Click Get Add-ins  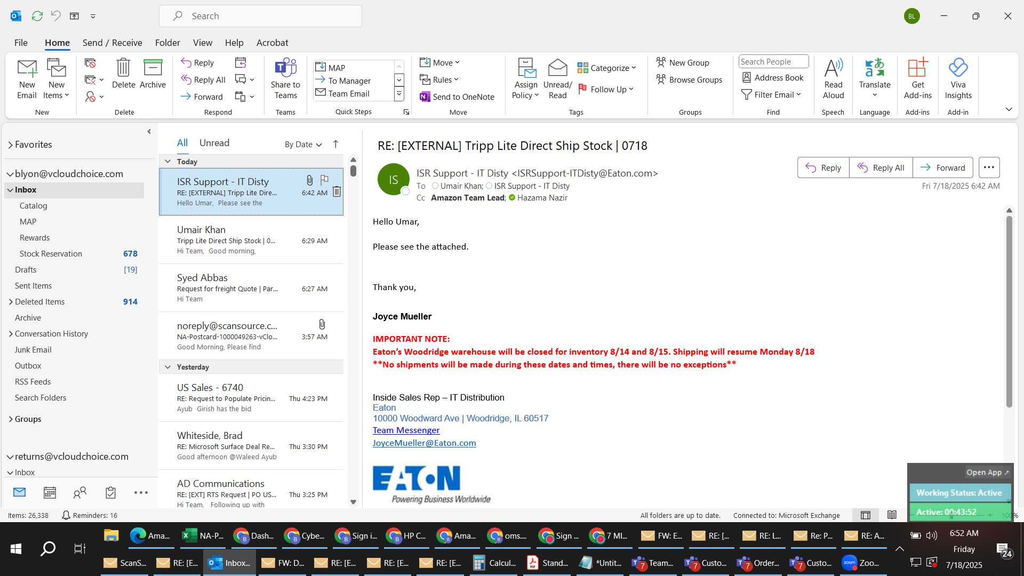917,79
